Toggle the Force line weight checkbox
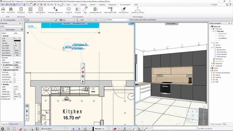233x131 pixels. point(15,80)
